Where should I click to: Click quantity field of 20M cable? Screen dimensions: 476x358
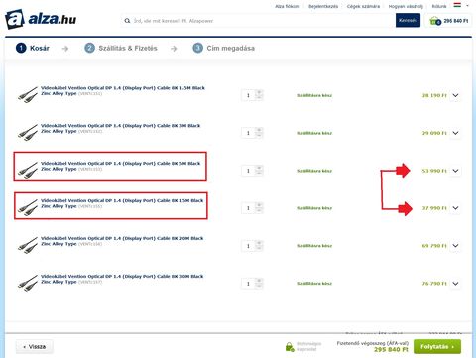click(x=248, y=246)
